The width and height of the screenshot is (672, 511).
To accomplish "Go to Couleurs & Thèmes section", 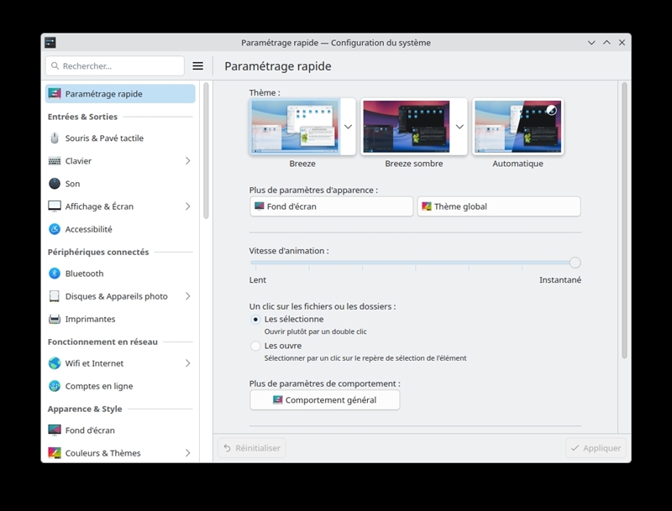I will tap(120, 453).
